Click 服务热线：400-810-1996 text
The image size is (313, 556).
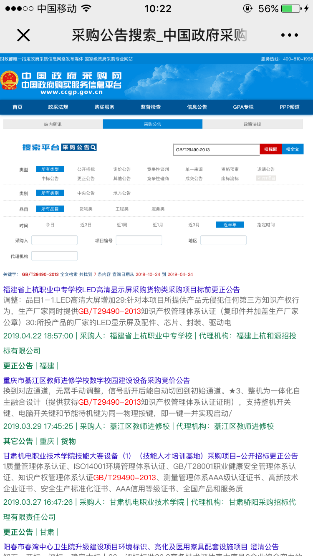coord(287,59)
